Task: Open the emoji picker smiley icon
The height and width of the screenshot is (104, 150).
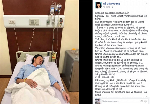Action: coord(145,101)
